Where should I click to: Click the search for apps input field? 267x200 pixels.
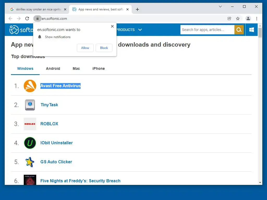[207, 30]
